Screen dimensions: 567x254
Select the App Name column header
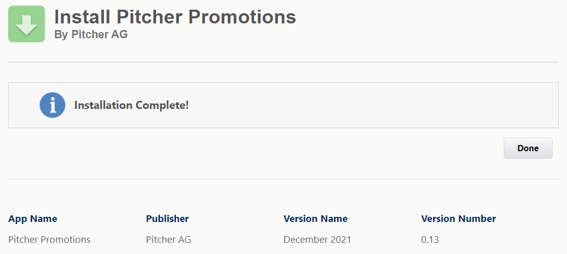pyautogui.click(x=33, y=219)
